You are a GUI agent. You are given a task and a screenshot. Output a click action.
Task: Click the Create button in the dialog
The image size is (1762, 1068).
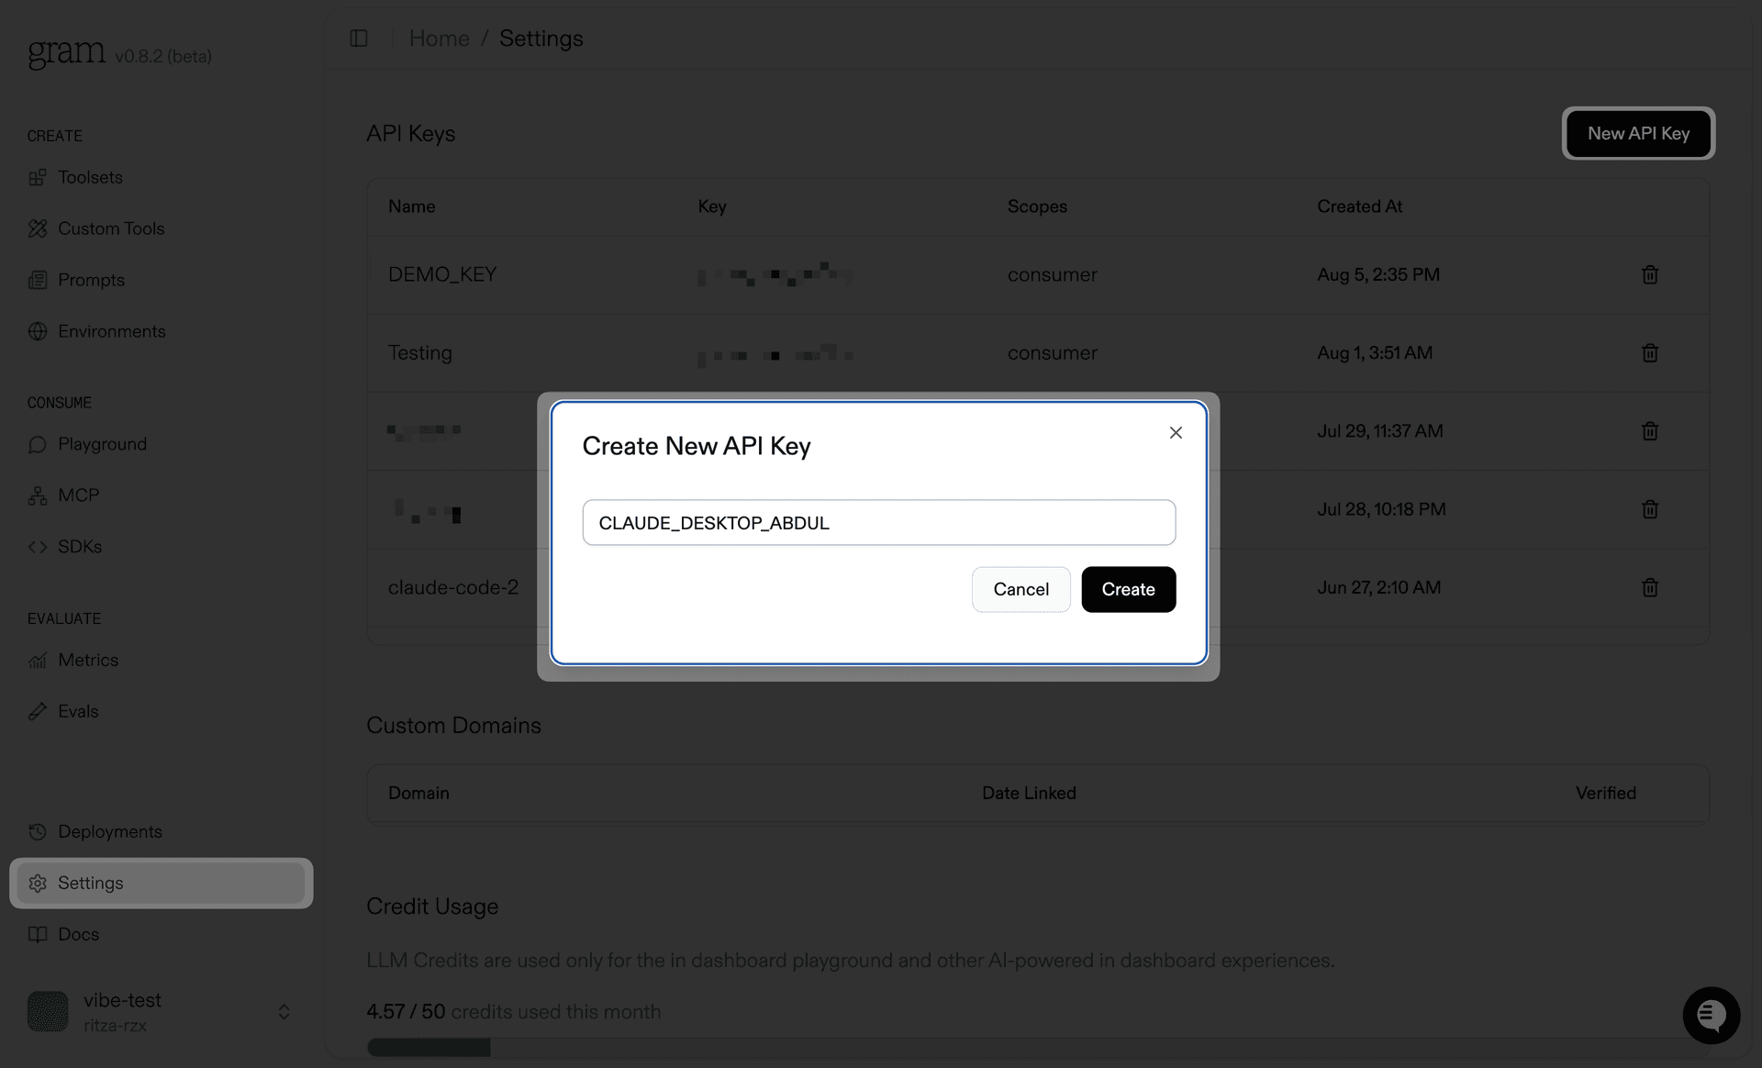pos(1128,589)
